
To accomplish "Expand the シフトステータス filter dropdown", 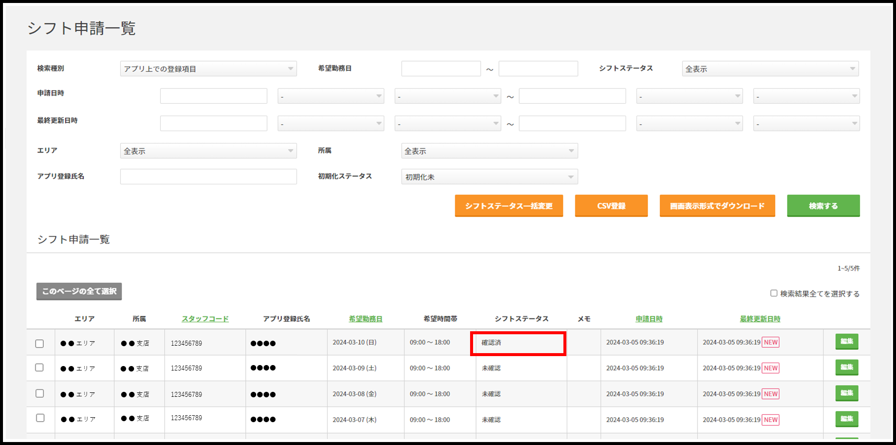I will coord(770,69).
